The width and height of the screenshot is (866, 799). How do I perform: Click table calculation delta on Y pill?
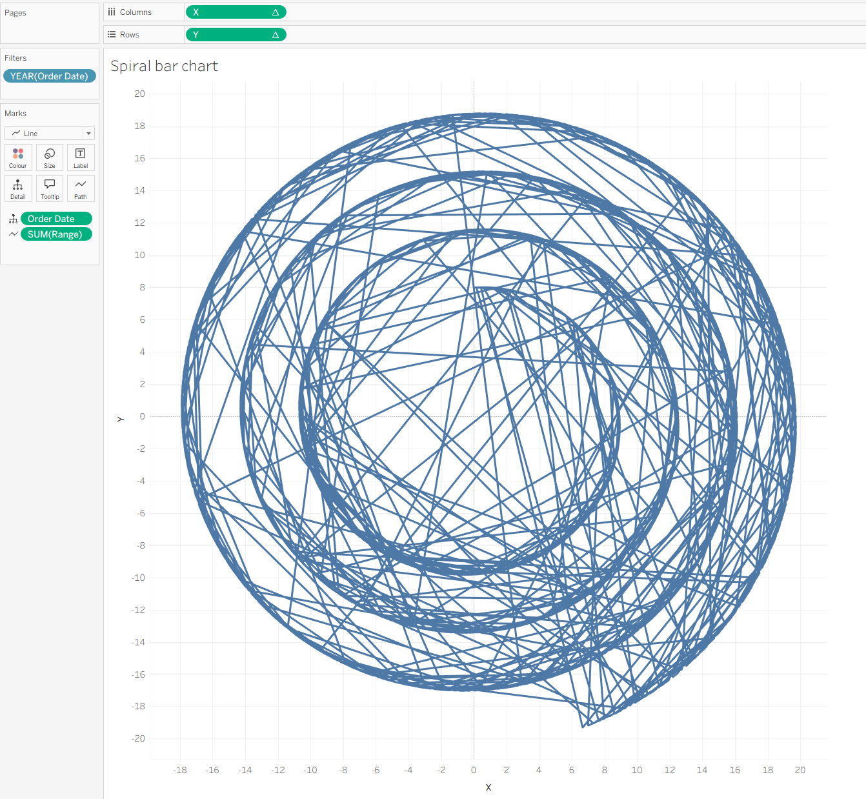click(276, 35)
